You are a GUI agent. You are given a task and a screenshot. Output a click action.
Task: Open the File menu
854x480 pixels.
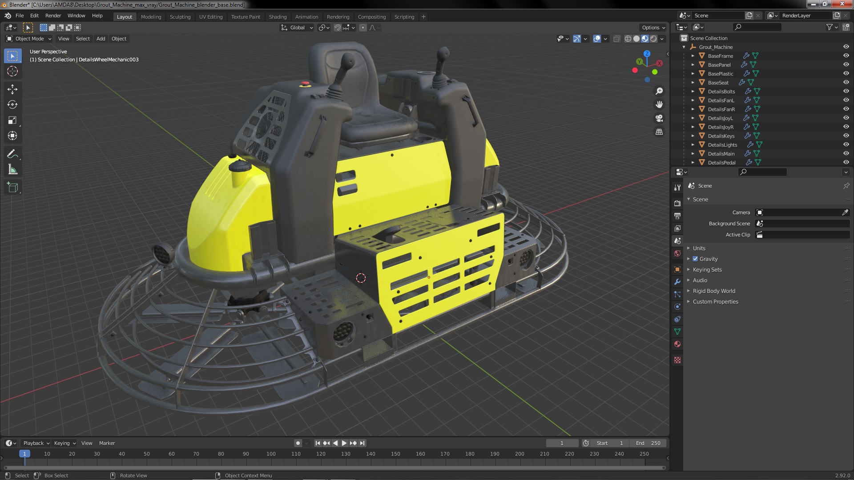[20, 16]
